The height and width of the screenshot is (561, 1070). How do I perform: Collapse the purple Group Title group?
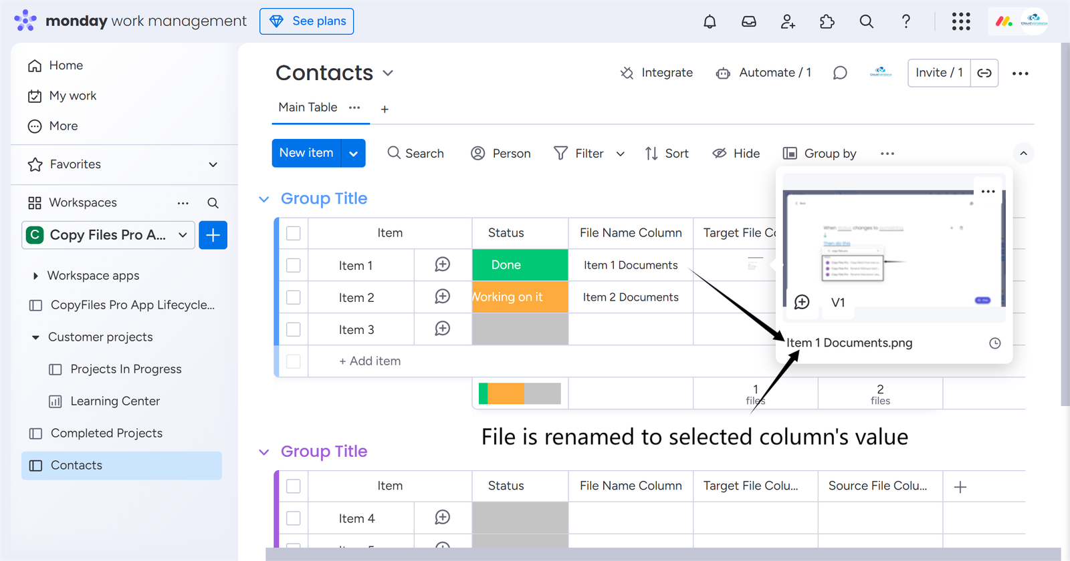pos(264,452)
